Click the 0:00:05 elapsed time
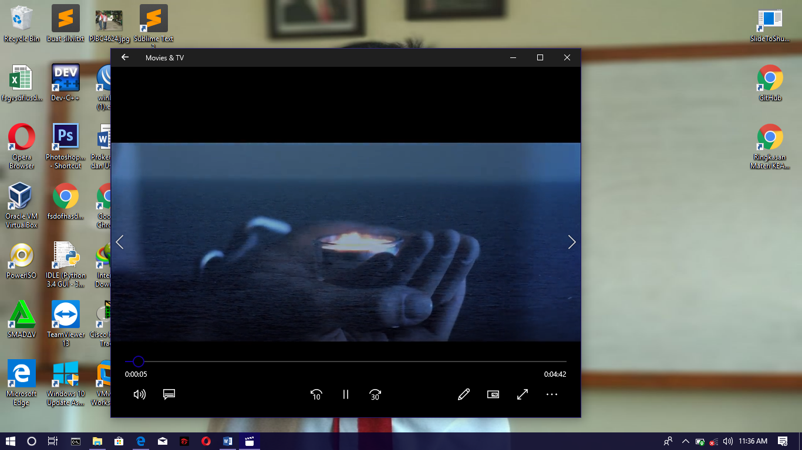The image size is (802, 450). [136, 374]
